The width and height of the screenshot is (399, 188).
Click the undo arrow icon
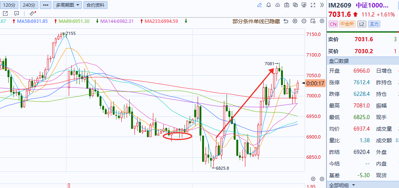click(x=286, y=21)
